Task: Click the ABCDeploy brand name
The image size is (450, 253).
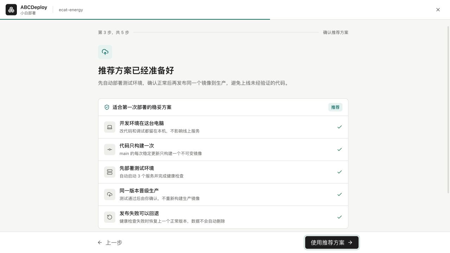Action: point(34,7)
